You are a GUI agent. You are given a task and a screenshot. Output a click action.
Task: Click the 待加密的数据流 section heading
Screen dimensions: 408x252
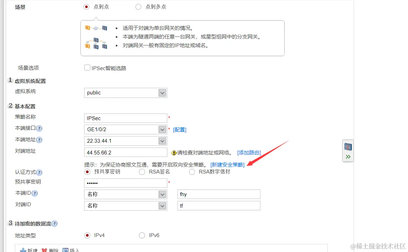[x=33, y=224]
